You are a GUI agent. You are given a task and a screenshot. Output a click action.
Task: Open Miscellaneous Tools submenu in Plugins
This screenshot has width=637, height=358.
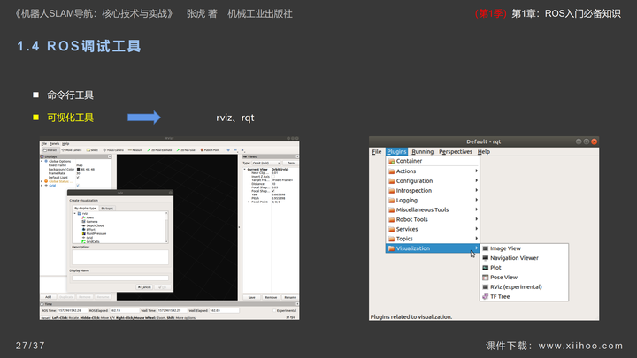tap(433, 209)
